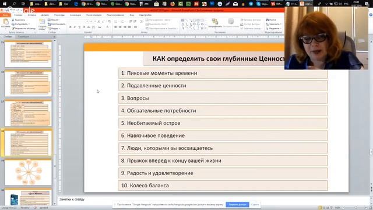Click the character spacing icon
The height and width of the screenshot is (210, 373).
(94, 27)
